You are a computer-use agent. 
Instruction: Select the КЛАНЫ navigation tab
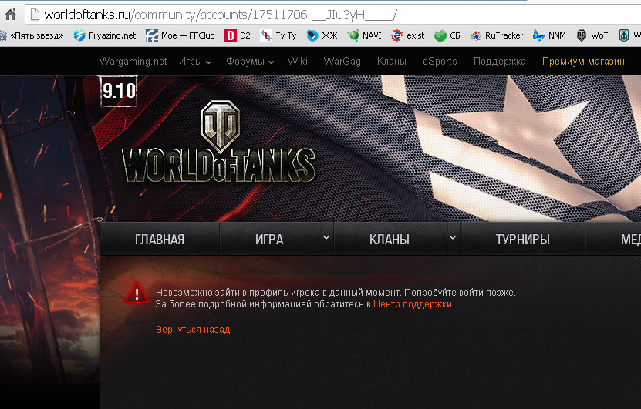[390, 240]
